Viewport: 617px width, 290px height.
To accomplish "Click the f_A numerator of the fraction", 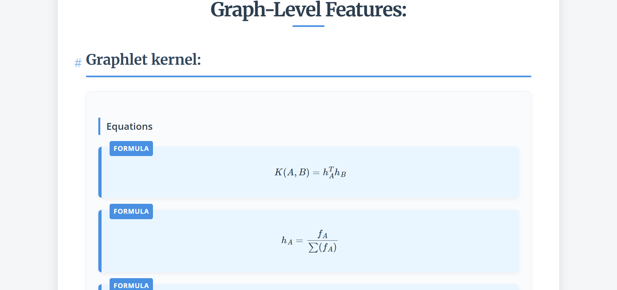I will point(322,234).
